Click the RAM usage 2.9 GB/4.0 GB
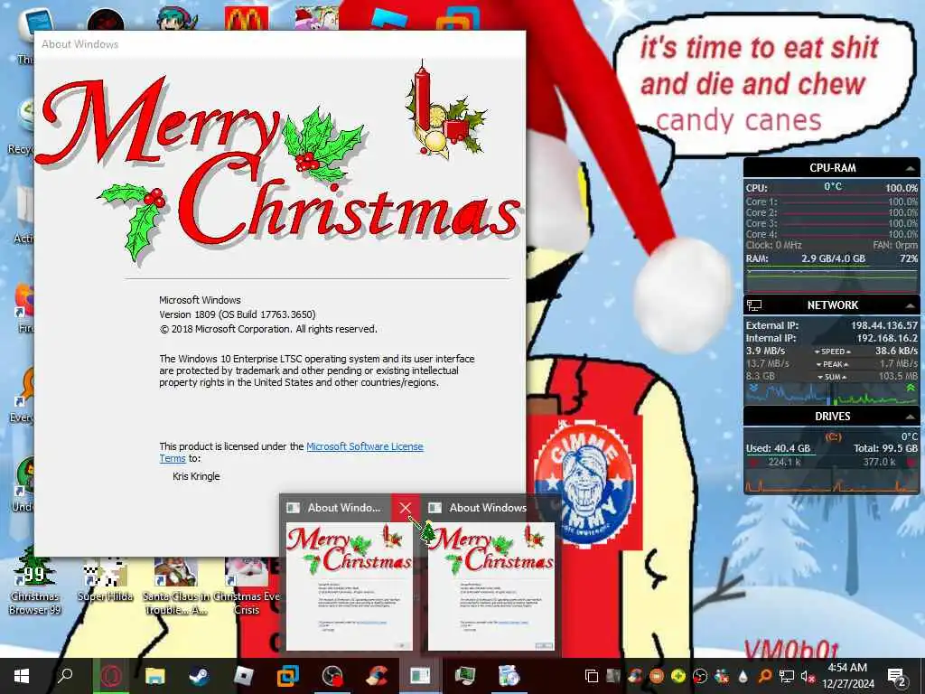 tap(833, 258)
